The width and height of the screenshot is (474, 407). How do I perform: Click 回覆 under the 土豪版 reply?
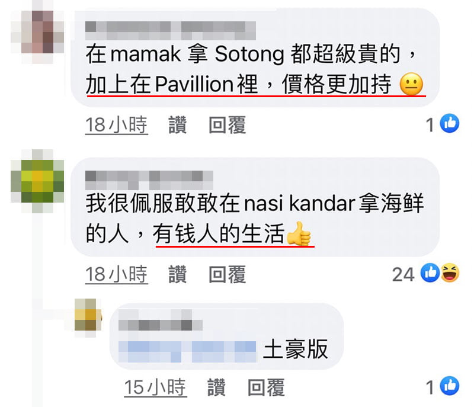(266, 387)
